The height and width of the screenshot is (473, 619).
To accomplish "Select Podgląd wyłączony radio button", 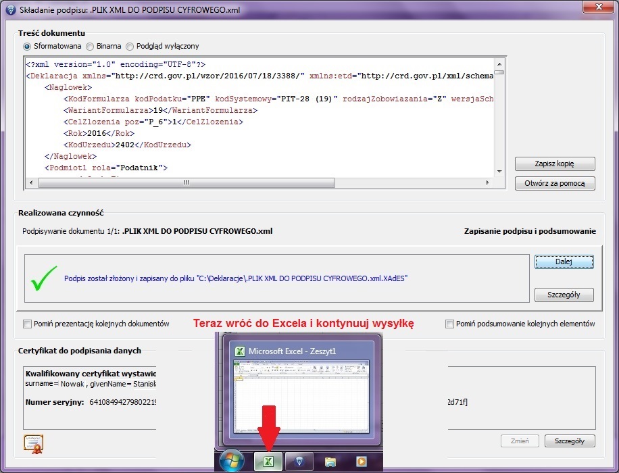I will [x=130, y=47].
